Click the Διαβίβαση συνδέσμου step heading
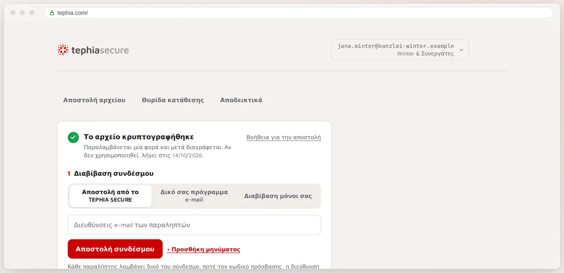This screenshot has width=564, height=273. pos(114,173)
